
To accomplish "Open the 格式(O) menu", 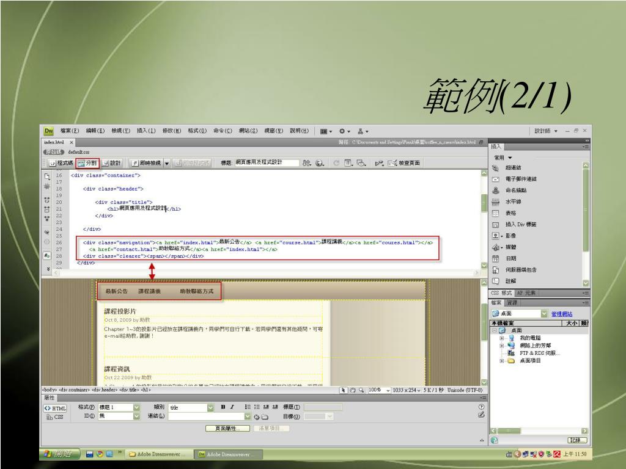I will click(x=197, y=131).
